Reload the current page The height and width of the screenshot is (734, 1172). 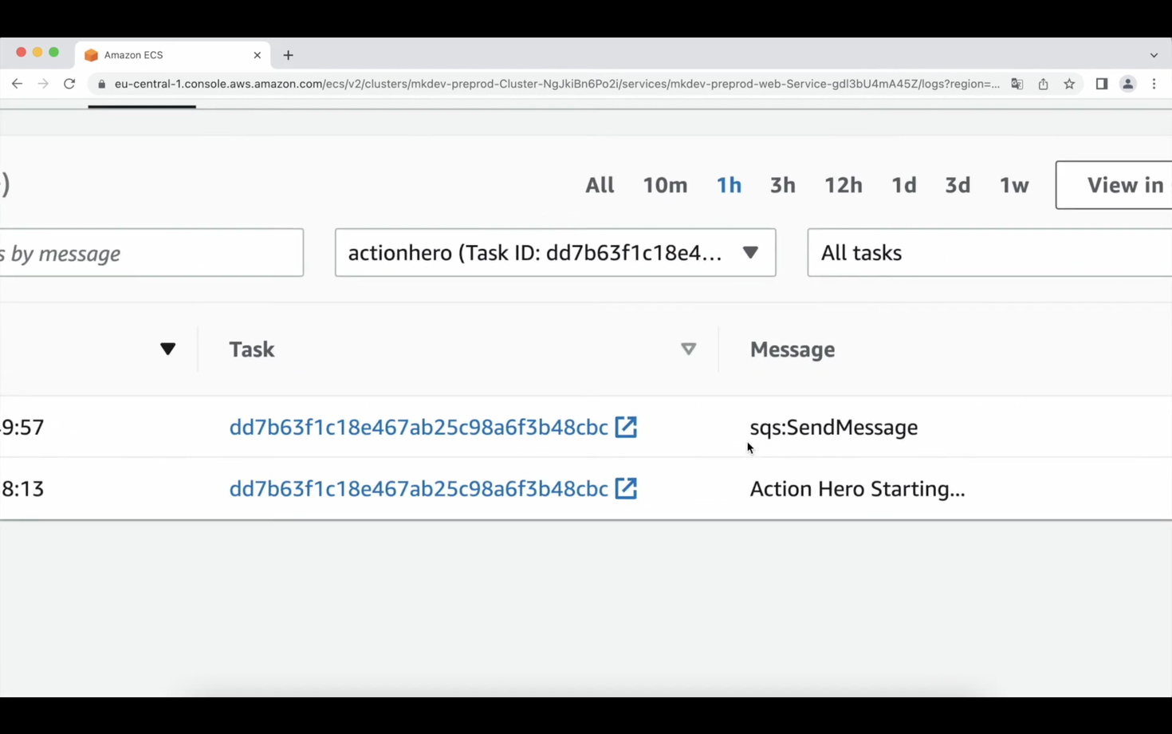coord(69,84)
